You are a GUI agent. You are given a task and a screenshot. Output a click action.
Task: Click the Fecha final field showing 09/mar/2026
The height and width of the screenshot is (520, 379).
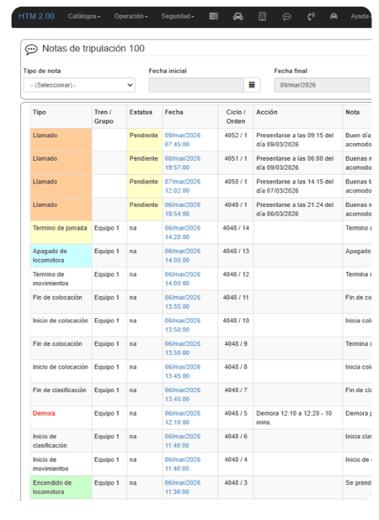(x=322, y=85)
